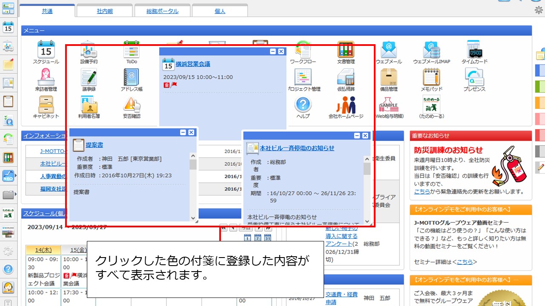Click the 提案書 note scroll-down arrow
The height and width of the screenshot is (306, 545).
[193, 218]
